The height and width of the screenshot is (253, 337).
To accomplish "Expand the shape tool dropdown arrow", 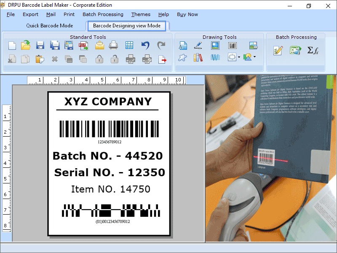I will point(239,57).
